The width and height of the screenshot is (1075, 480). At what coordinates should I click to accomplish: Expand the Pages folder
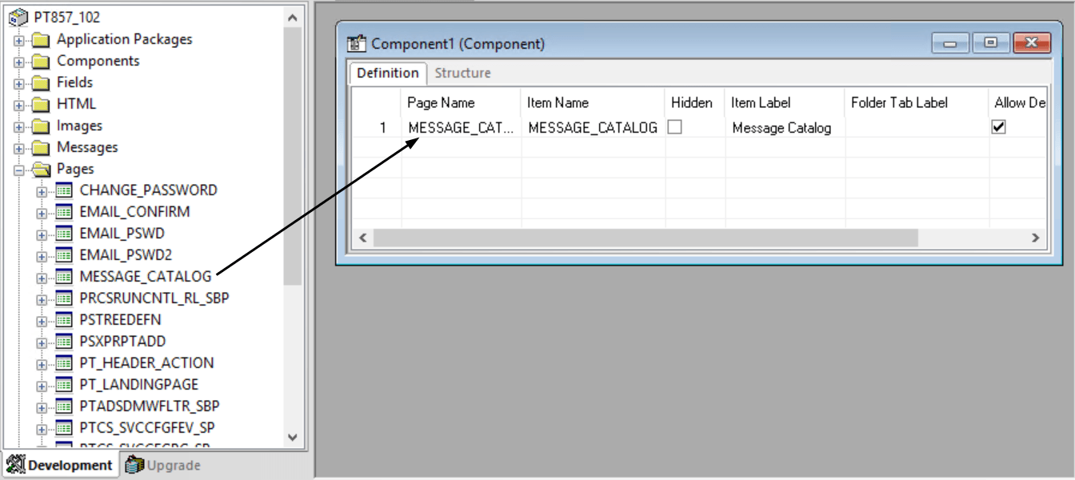coord(17,168)
